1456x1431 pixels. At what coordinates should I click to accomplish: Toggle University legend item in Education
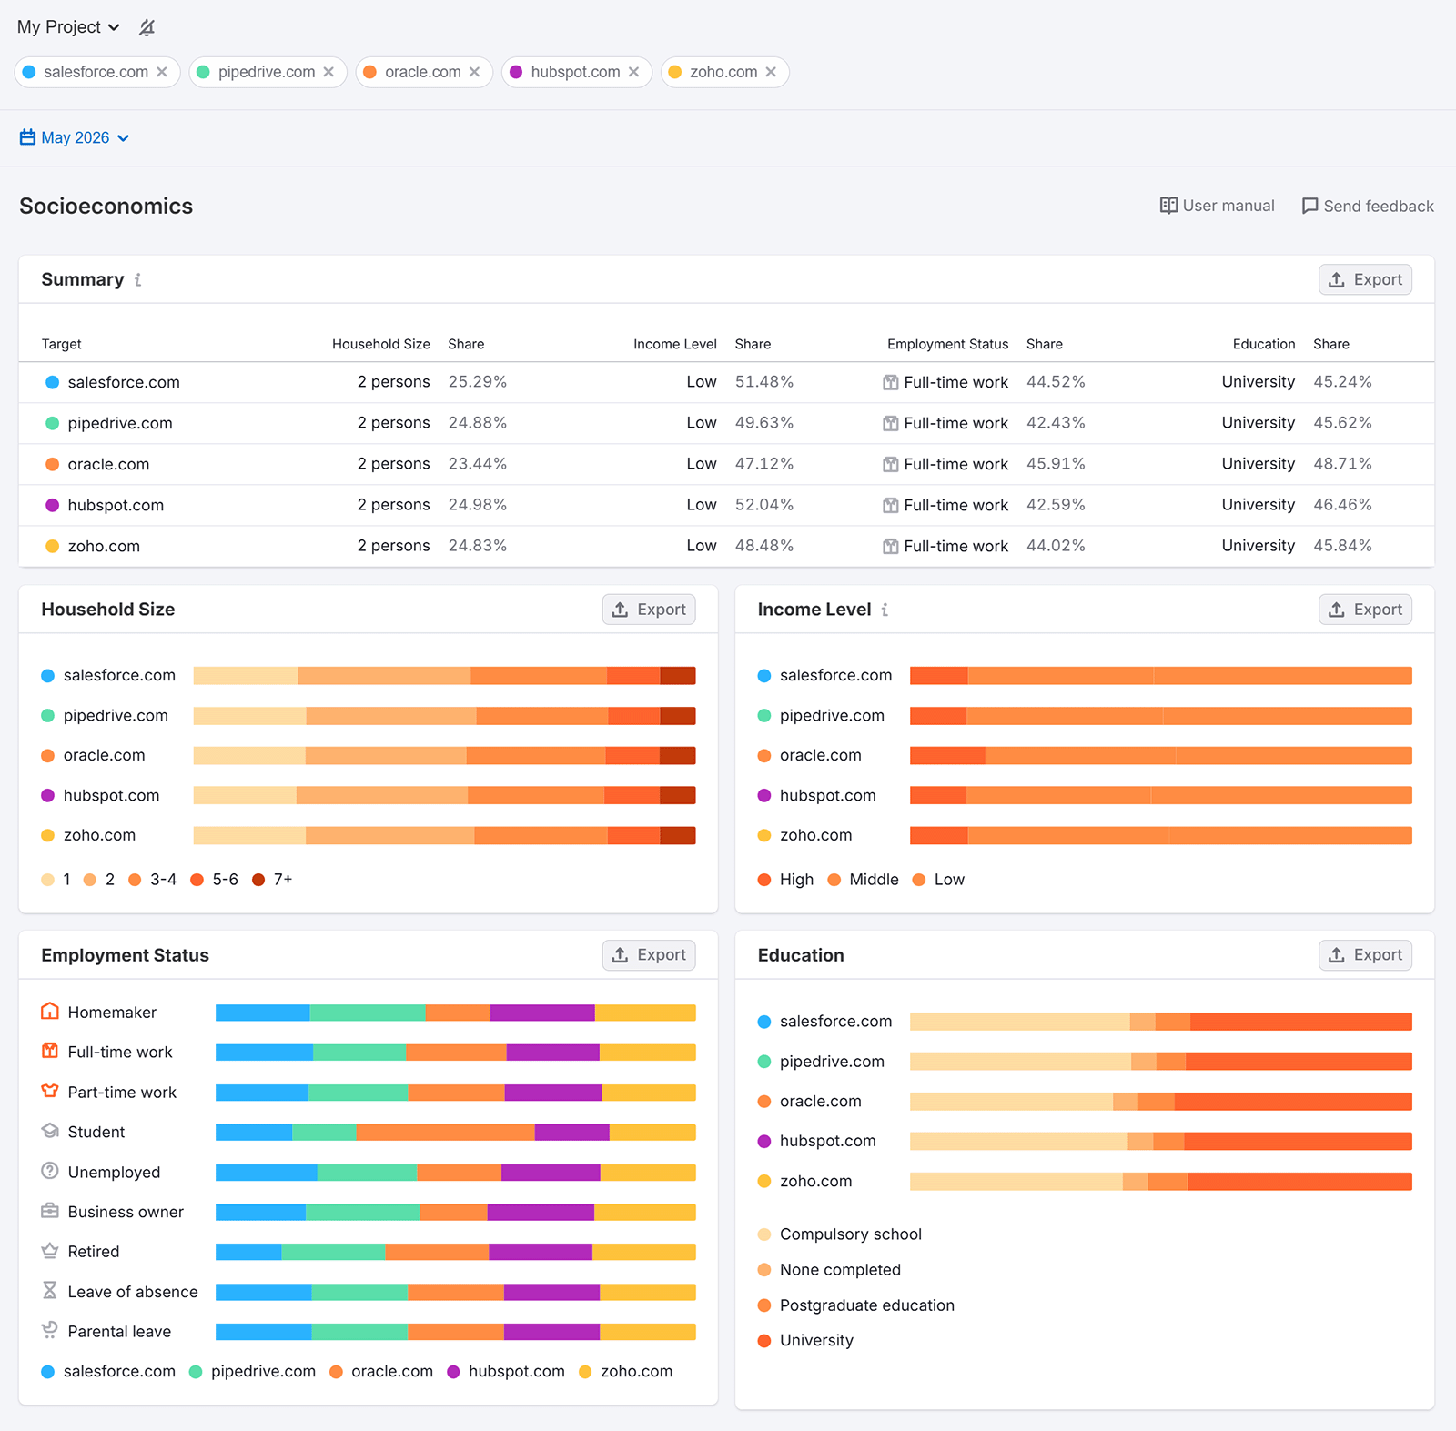pos(806,1341)
